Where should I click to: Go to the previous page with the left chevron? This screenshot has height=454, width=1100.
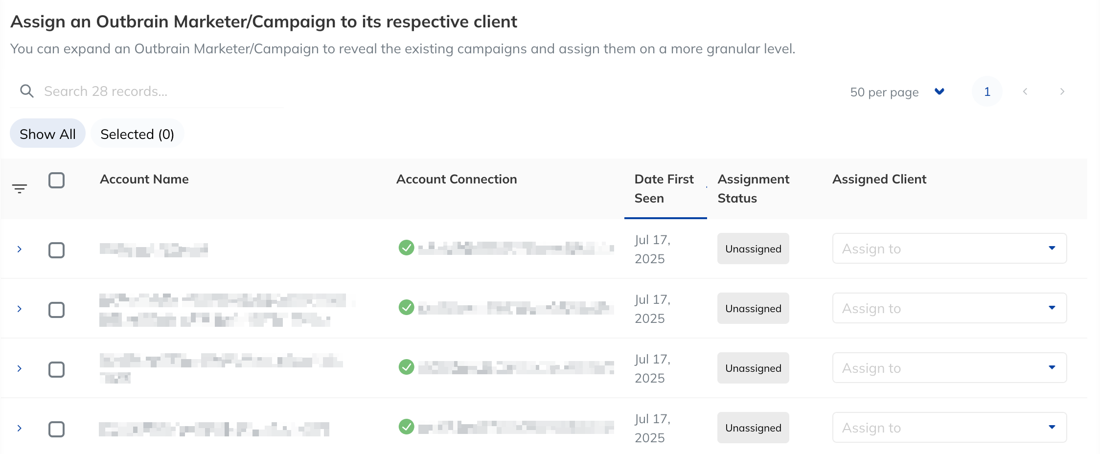(x=1025, y=91)
